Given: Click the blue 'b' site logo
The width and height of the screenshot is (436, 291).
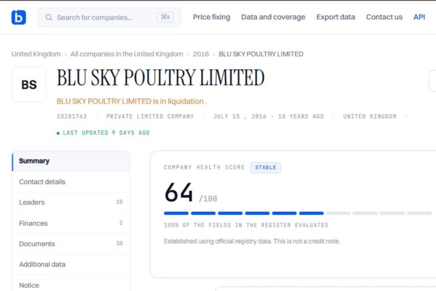Looking at the screenshot, I should [19, 17].
